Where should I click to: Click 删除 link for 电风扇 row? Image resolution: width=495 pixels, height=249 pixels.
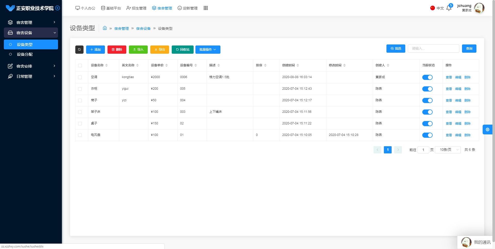tap(467, 135)
